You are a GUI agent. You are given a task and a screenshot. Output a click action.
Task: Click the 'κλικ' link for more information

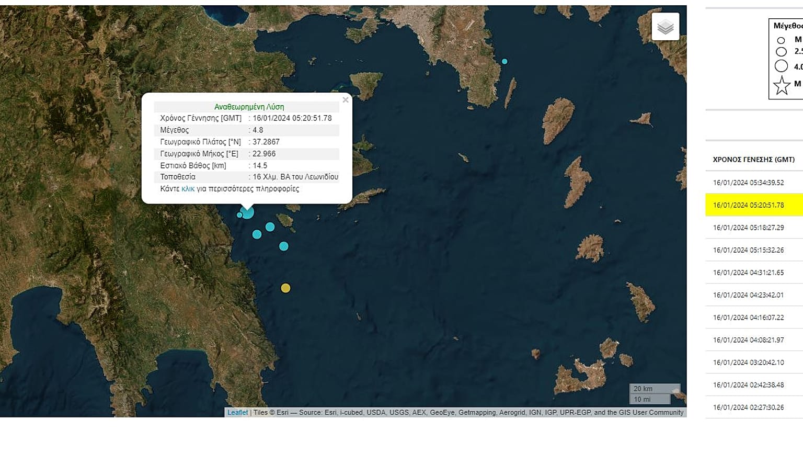click(188, 189)
